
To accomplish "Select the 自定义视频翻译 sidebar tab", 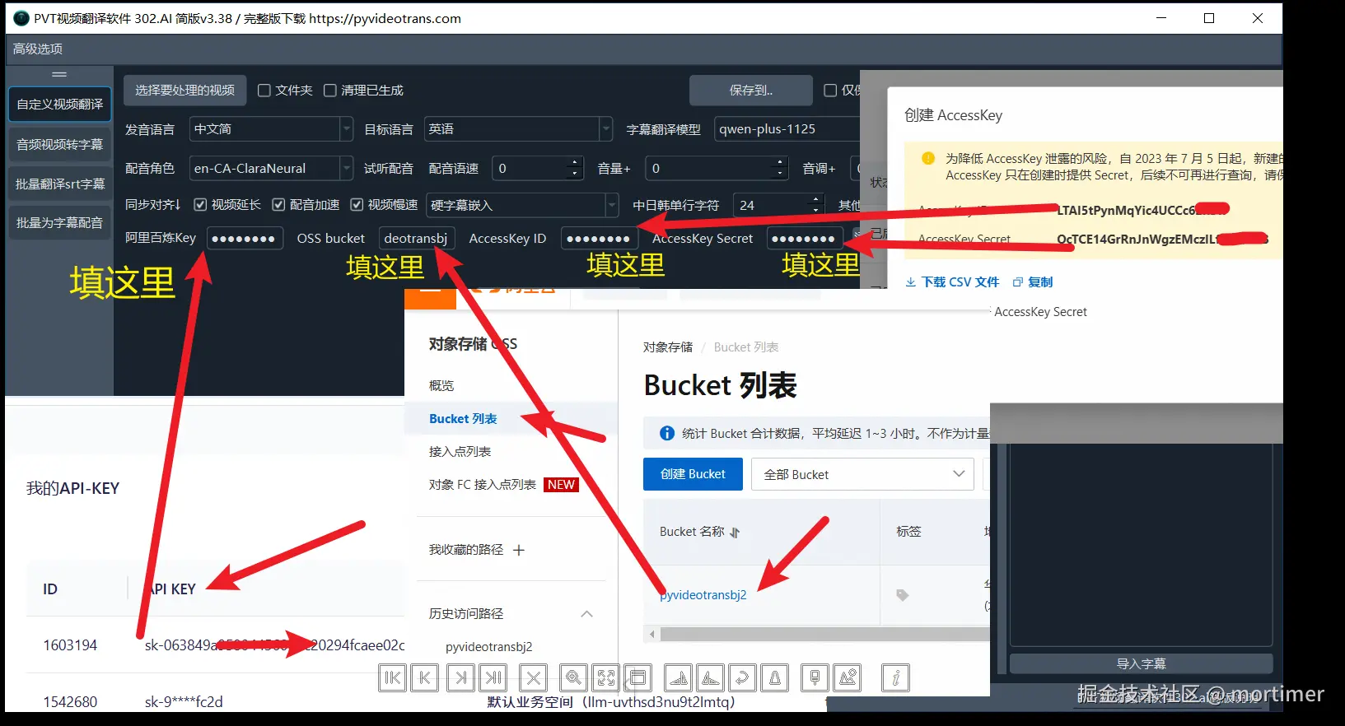I will (x=60, y=105).
